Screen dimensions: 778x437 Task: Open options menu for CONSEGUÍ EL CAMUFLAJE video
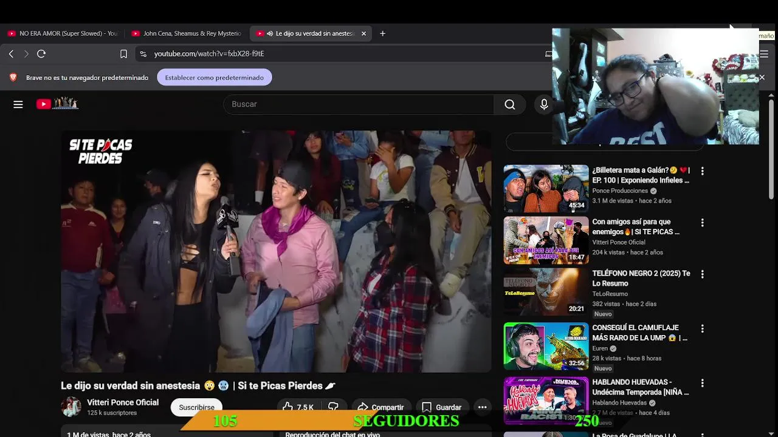click(x=702, y=328)
